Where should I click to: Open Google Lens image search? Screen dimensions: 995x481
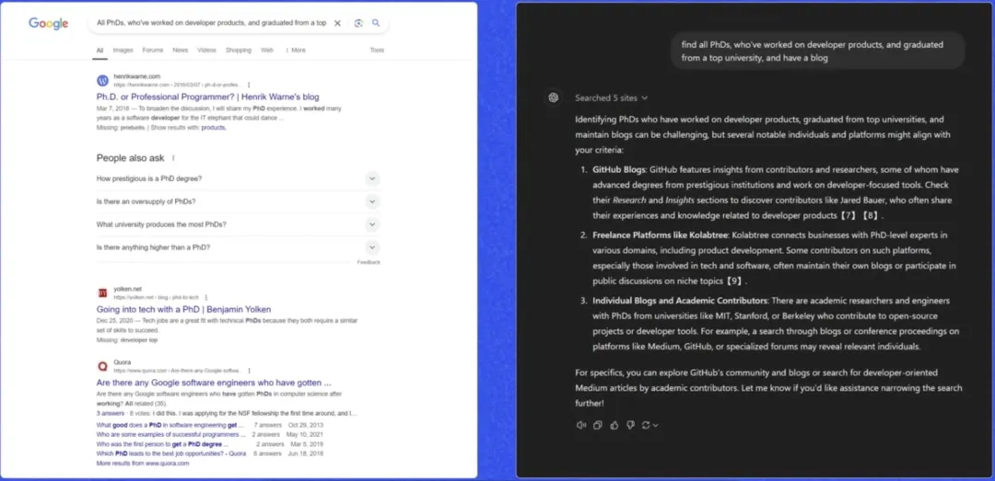[358, 23]
